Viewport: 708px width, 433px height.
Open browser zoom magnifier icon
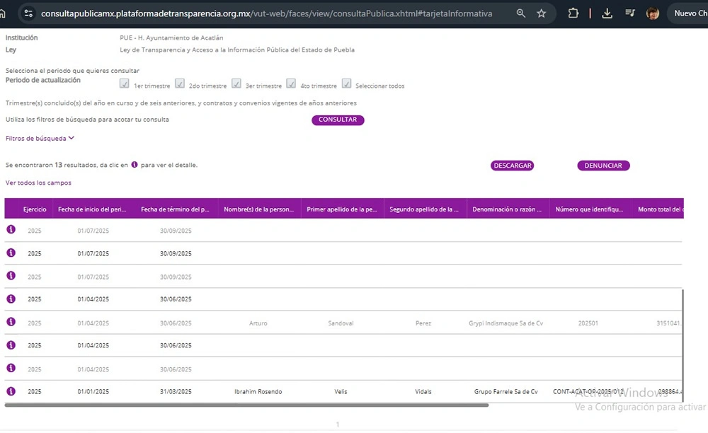point(521,13)
